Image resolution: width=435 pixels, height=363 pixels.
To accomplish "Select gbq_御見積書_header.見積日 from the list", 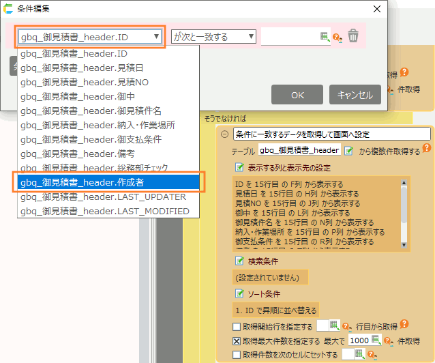I will tap(108, 68).
